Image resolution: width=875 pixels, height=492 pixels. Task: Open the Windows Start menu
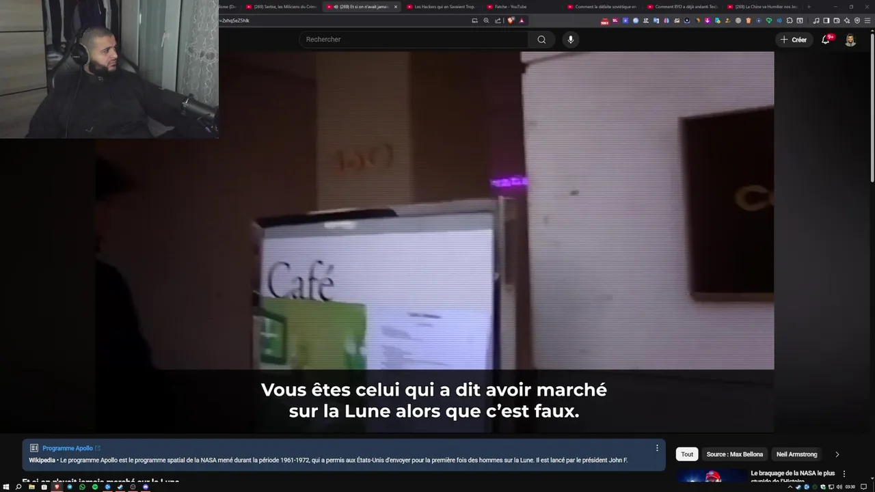(x=6, y=487)
